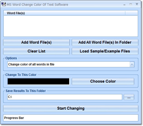Image resolution: width=143 pixels, height=126 pixels.
Task: Add all Word files in folder
Action: [x=105, y=42]
